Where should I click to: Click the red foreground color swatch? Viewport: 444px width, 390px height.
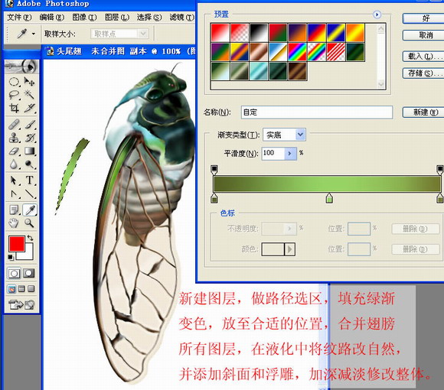pyautogui.click(x=16, y=243)
